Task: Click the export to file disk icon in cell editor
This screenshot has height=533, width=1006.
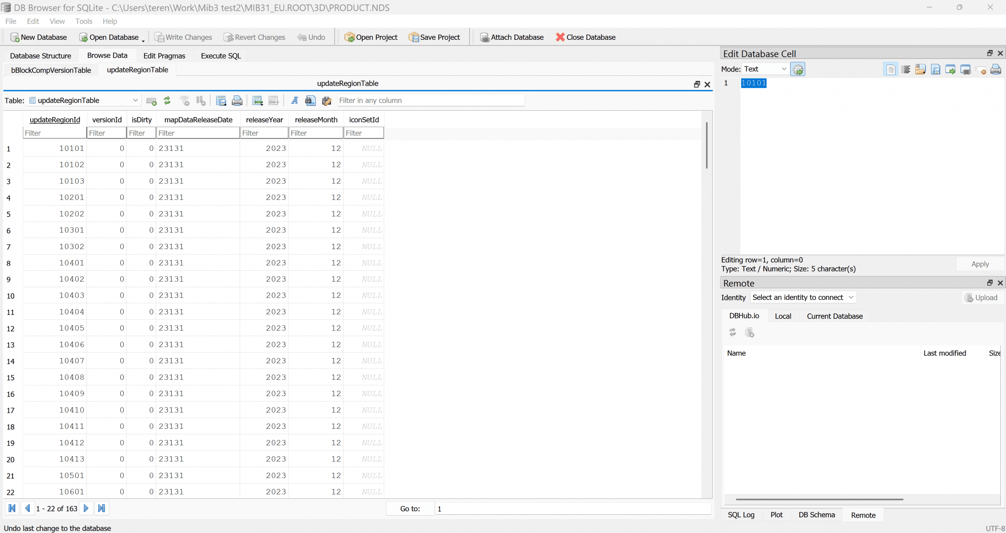Action: tap(936, 69)
